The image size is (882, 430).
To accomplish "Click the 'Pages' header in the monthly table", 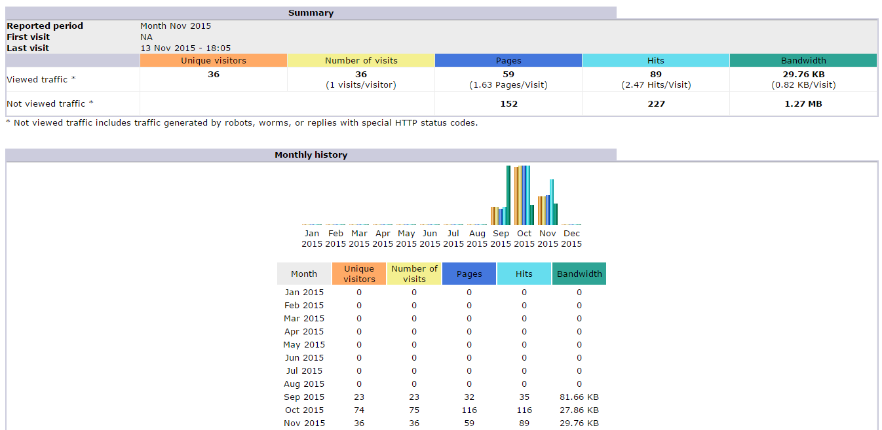I will pyautogui.click(x=469, y=274).
